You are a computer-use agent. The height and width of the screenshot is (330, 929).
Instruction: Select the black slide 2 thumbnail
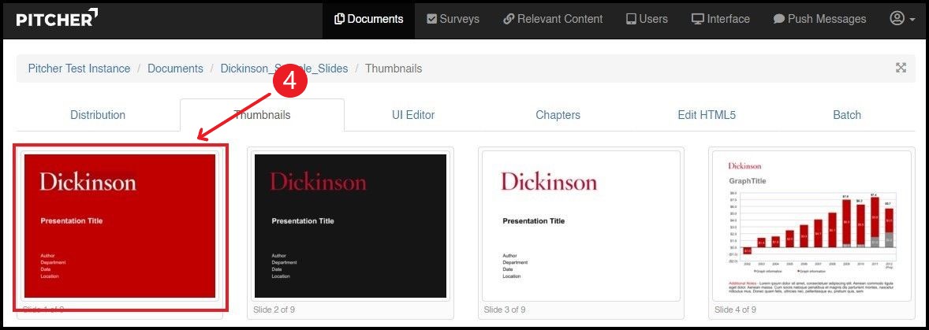tap(350, 226)
